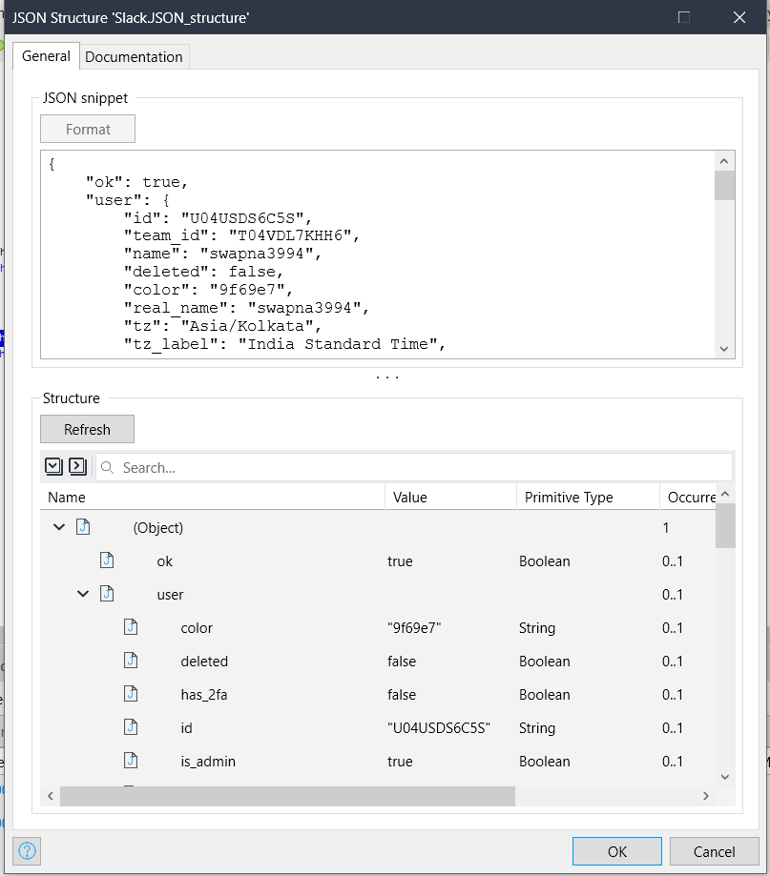Click the Occurrence column header
Viewport: 770px width, 876px height.
(688, 498)
